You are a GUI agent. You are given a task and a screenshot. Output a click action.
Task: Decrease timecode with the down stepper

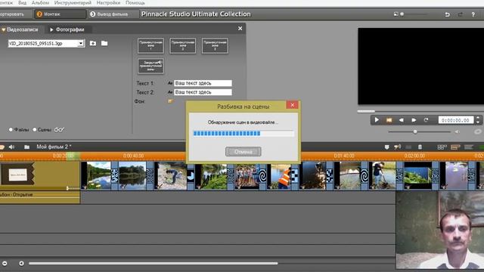[478, 122]
